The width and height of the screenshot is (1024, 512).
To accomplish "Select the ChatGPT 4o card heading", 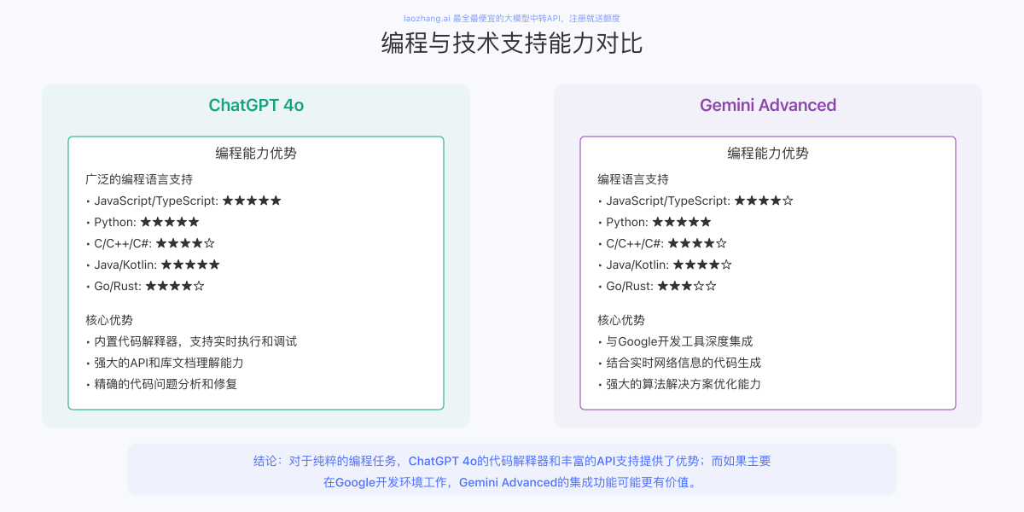I will click(x=256, y=105).
